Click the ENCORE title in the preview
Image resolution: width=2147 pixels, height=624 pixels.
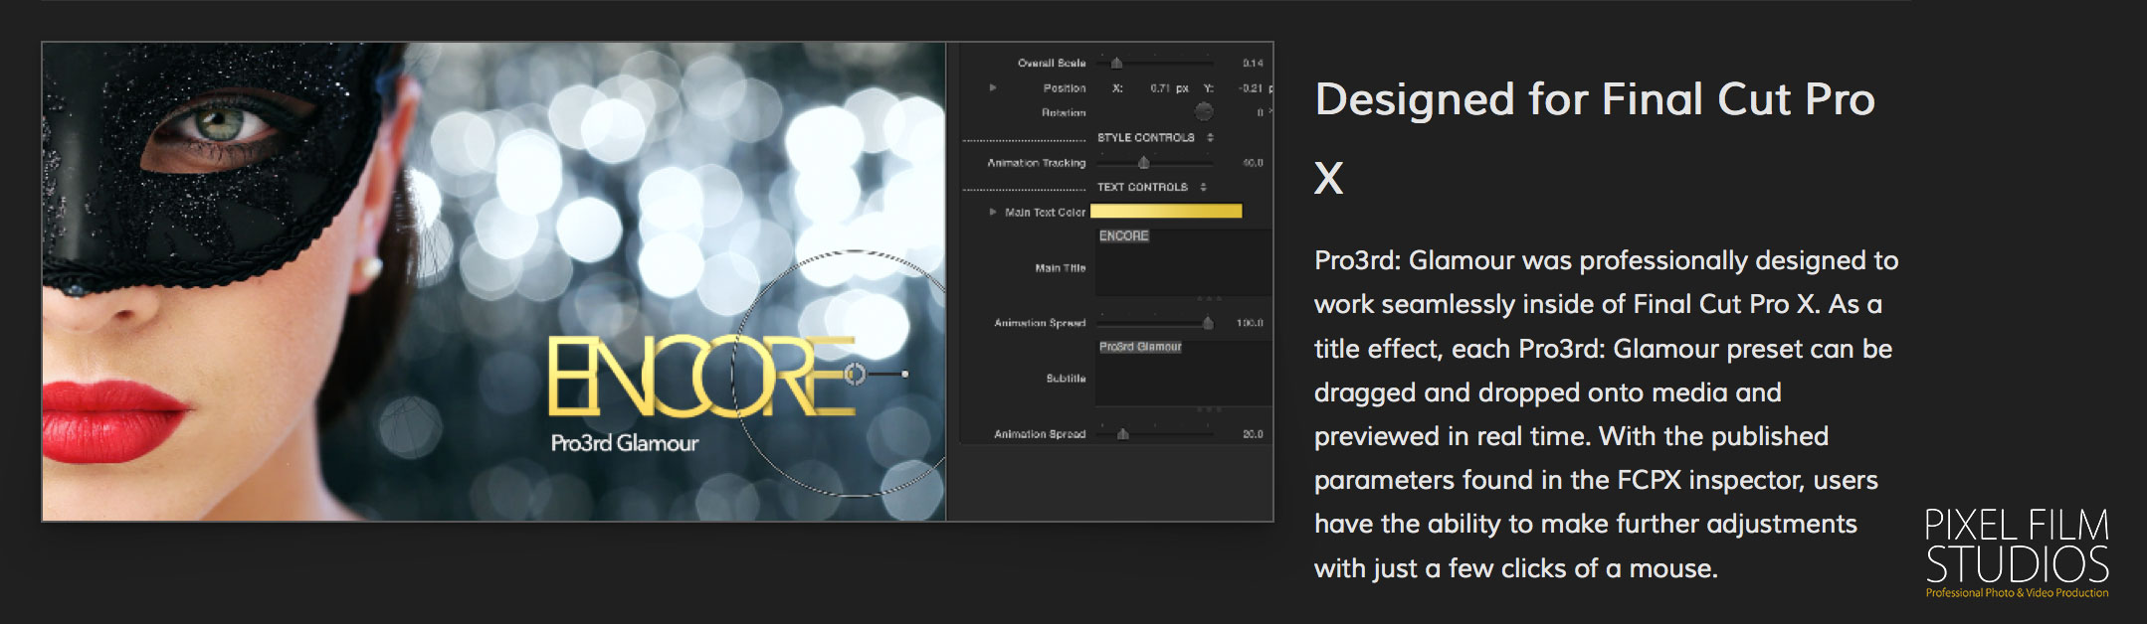tap(701, 376)
